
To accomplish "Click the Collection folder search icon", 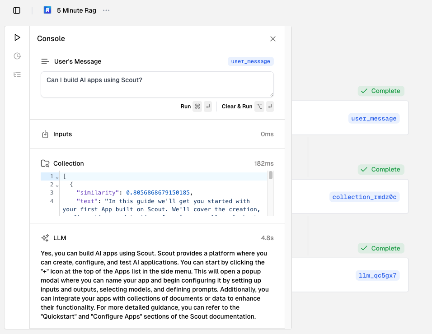I will click(x=45, y=163).
